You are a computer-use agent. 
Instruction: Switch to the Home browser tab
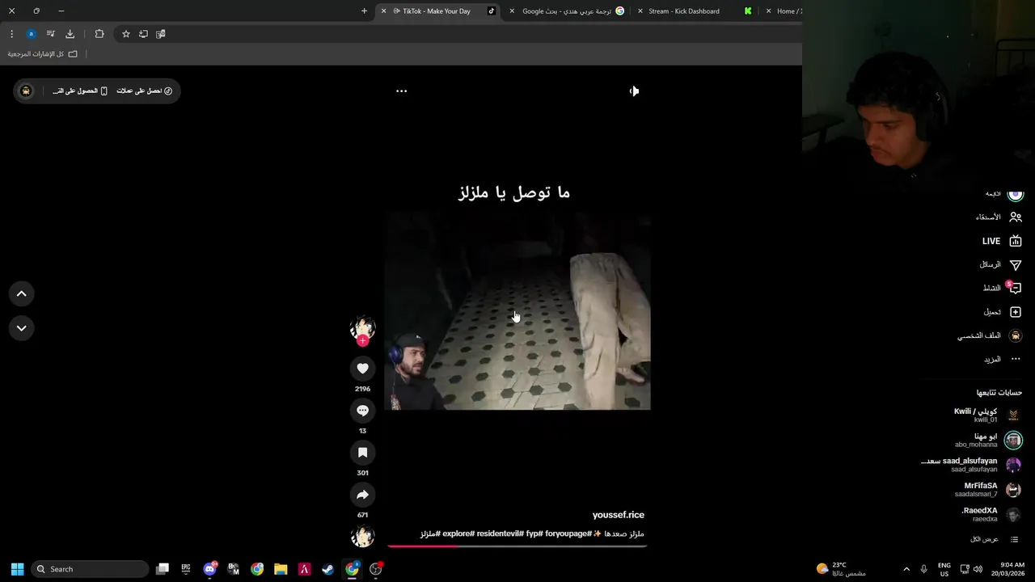(x=782, y=11)
